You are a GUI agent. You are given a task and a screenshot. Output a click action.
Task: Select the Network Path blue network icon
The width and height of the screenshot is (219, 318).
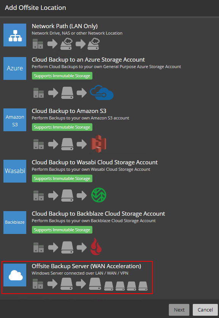pos(15,35)
